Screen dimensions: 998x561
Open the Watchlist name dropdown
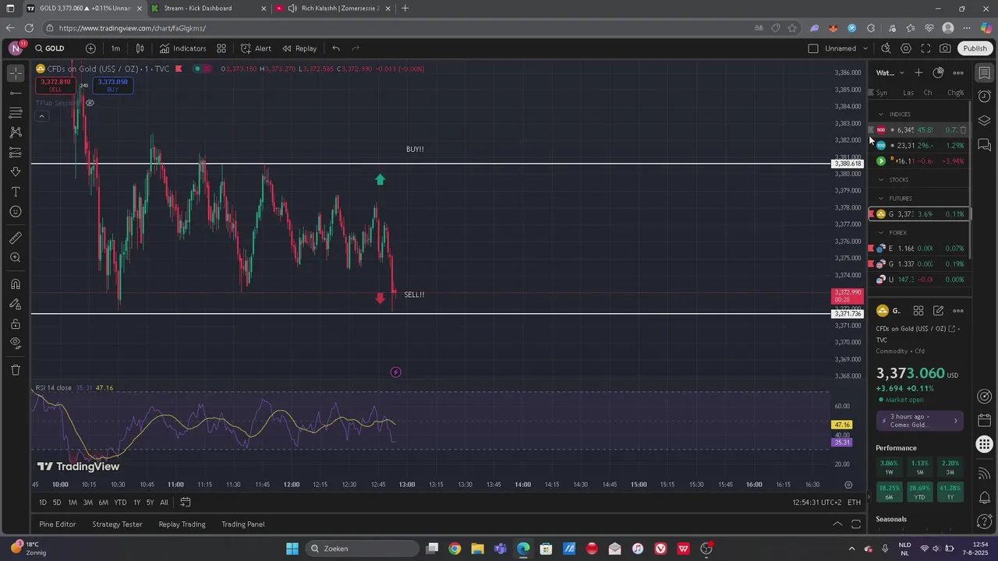point(890,72)
